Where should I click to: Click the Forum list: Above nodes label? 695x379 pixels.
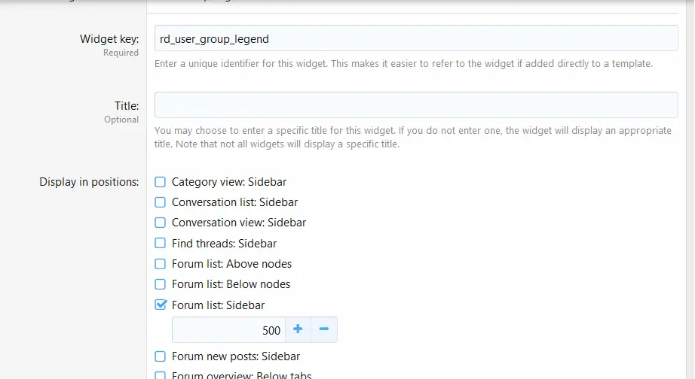pos(232,264)
